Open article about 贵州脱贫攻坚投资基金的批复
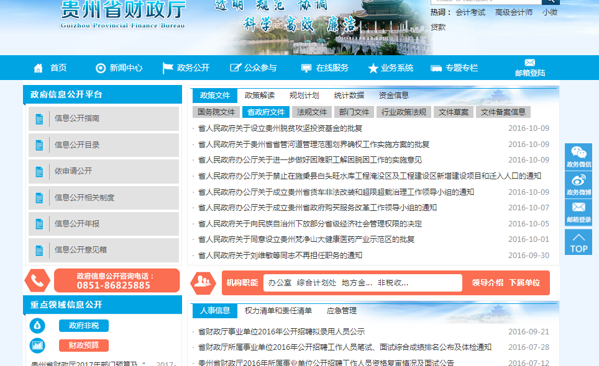 [280, 128]
